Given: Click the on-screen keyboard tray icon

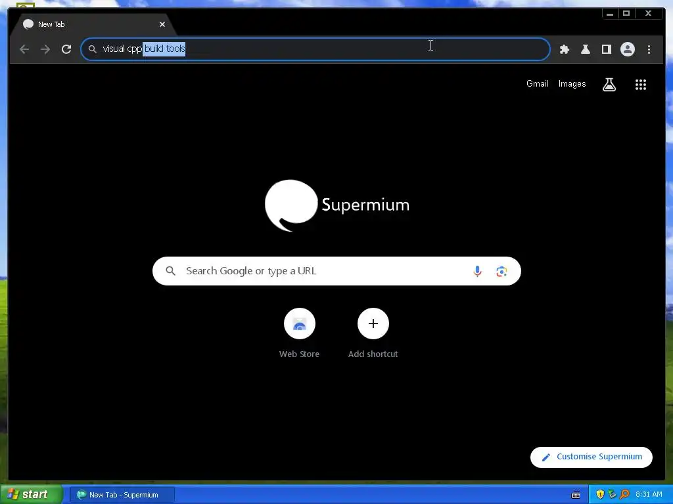Looking at the screenshot, I should (576, 495).
